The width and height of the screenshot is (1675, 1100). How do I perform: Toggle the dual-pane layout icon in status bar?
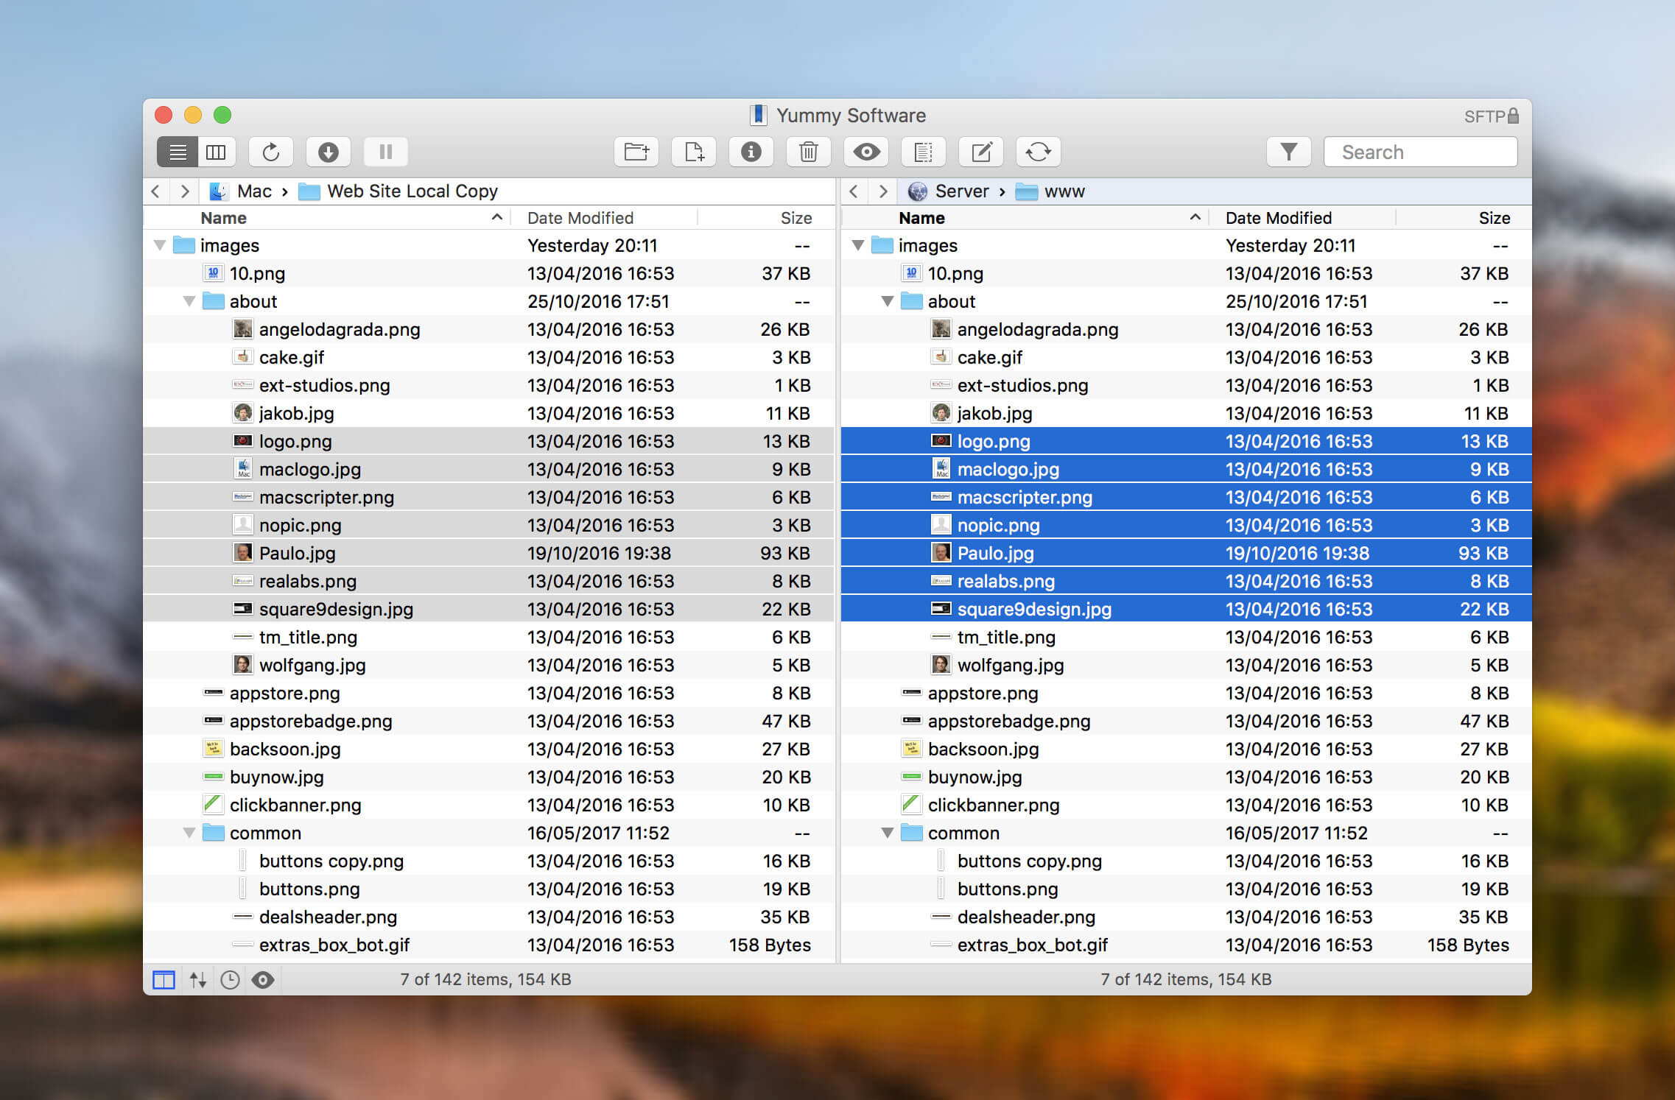tap(164, 980)
